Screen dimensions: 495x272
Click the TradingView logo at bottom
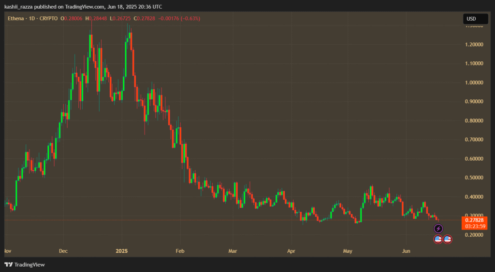pyautogui.click(x=25, y=265)
